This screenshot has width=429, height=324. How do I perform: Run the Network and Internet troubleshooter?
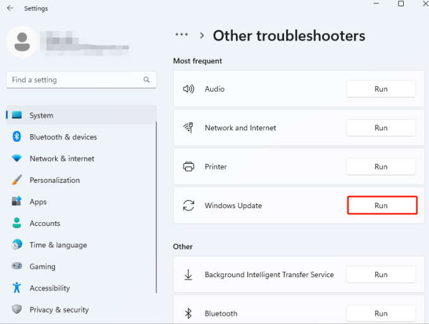[x=380, y=128]
